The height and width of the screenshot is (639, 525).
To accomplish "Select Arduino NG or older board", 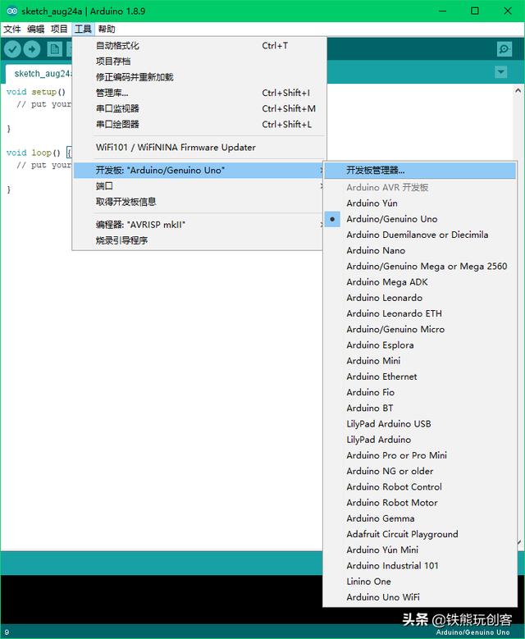I will [x=420, y=471].
